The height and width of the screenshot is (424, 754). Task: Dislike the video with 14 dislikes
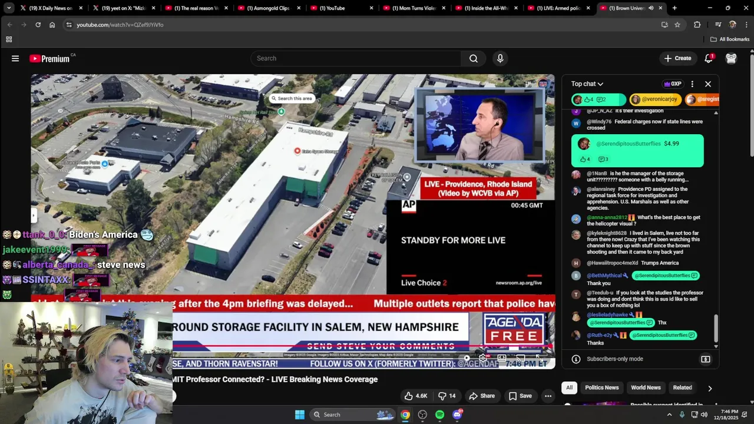pos(447,396)
